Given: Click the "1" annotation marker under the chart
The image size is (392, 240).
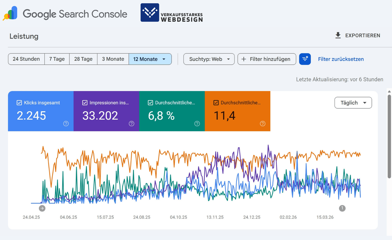Looking at the screenshot, I should click(342, 208).
